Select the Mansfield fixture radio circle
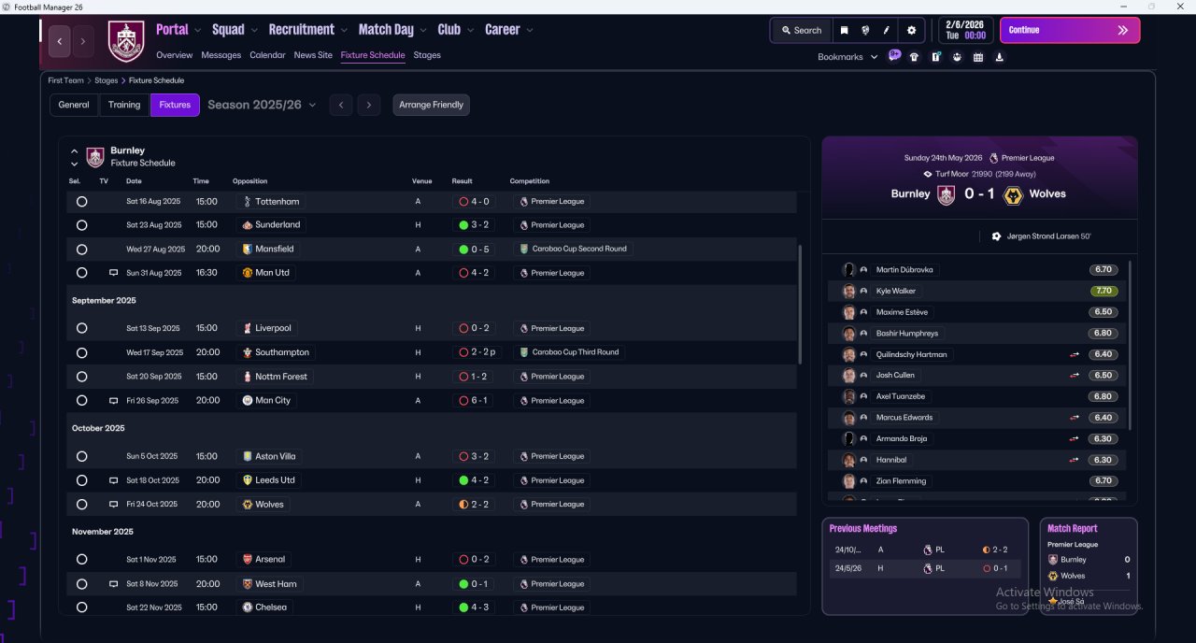This screenshot has height=643, width=1196. pyautogui.click(x=81, y=250)
